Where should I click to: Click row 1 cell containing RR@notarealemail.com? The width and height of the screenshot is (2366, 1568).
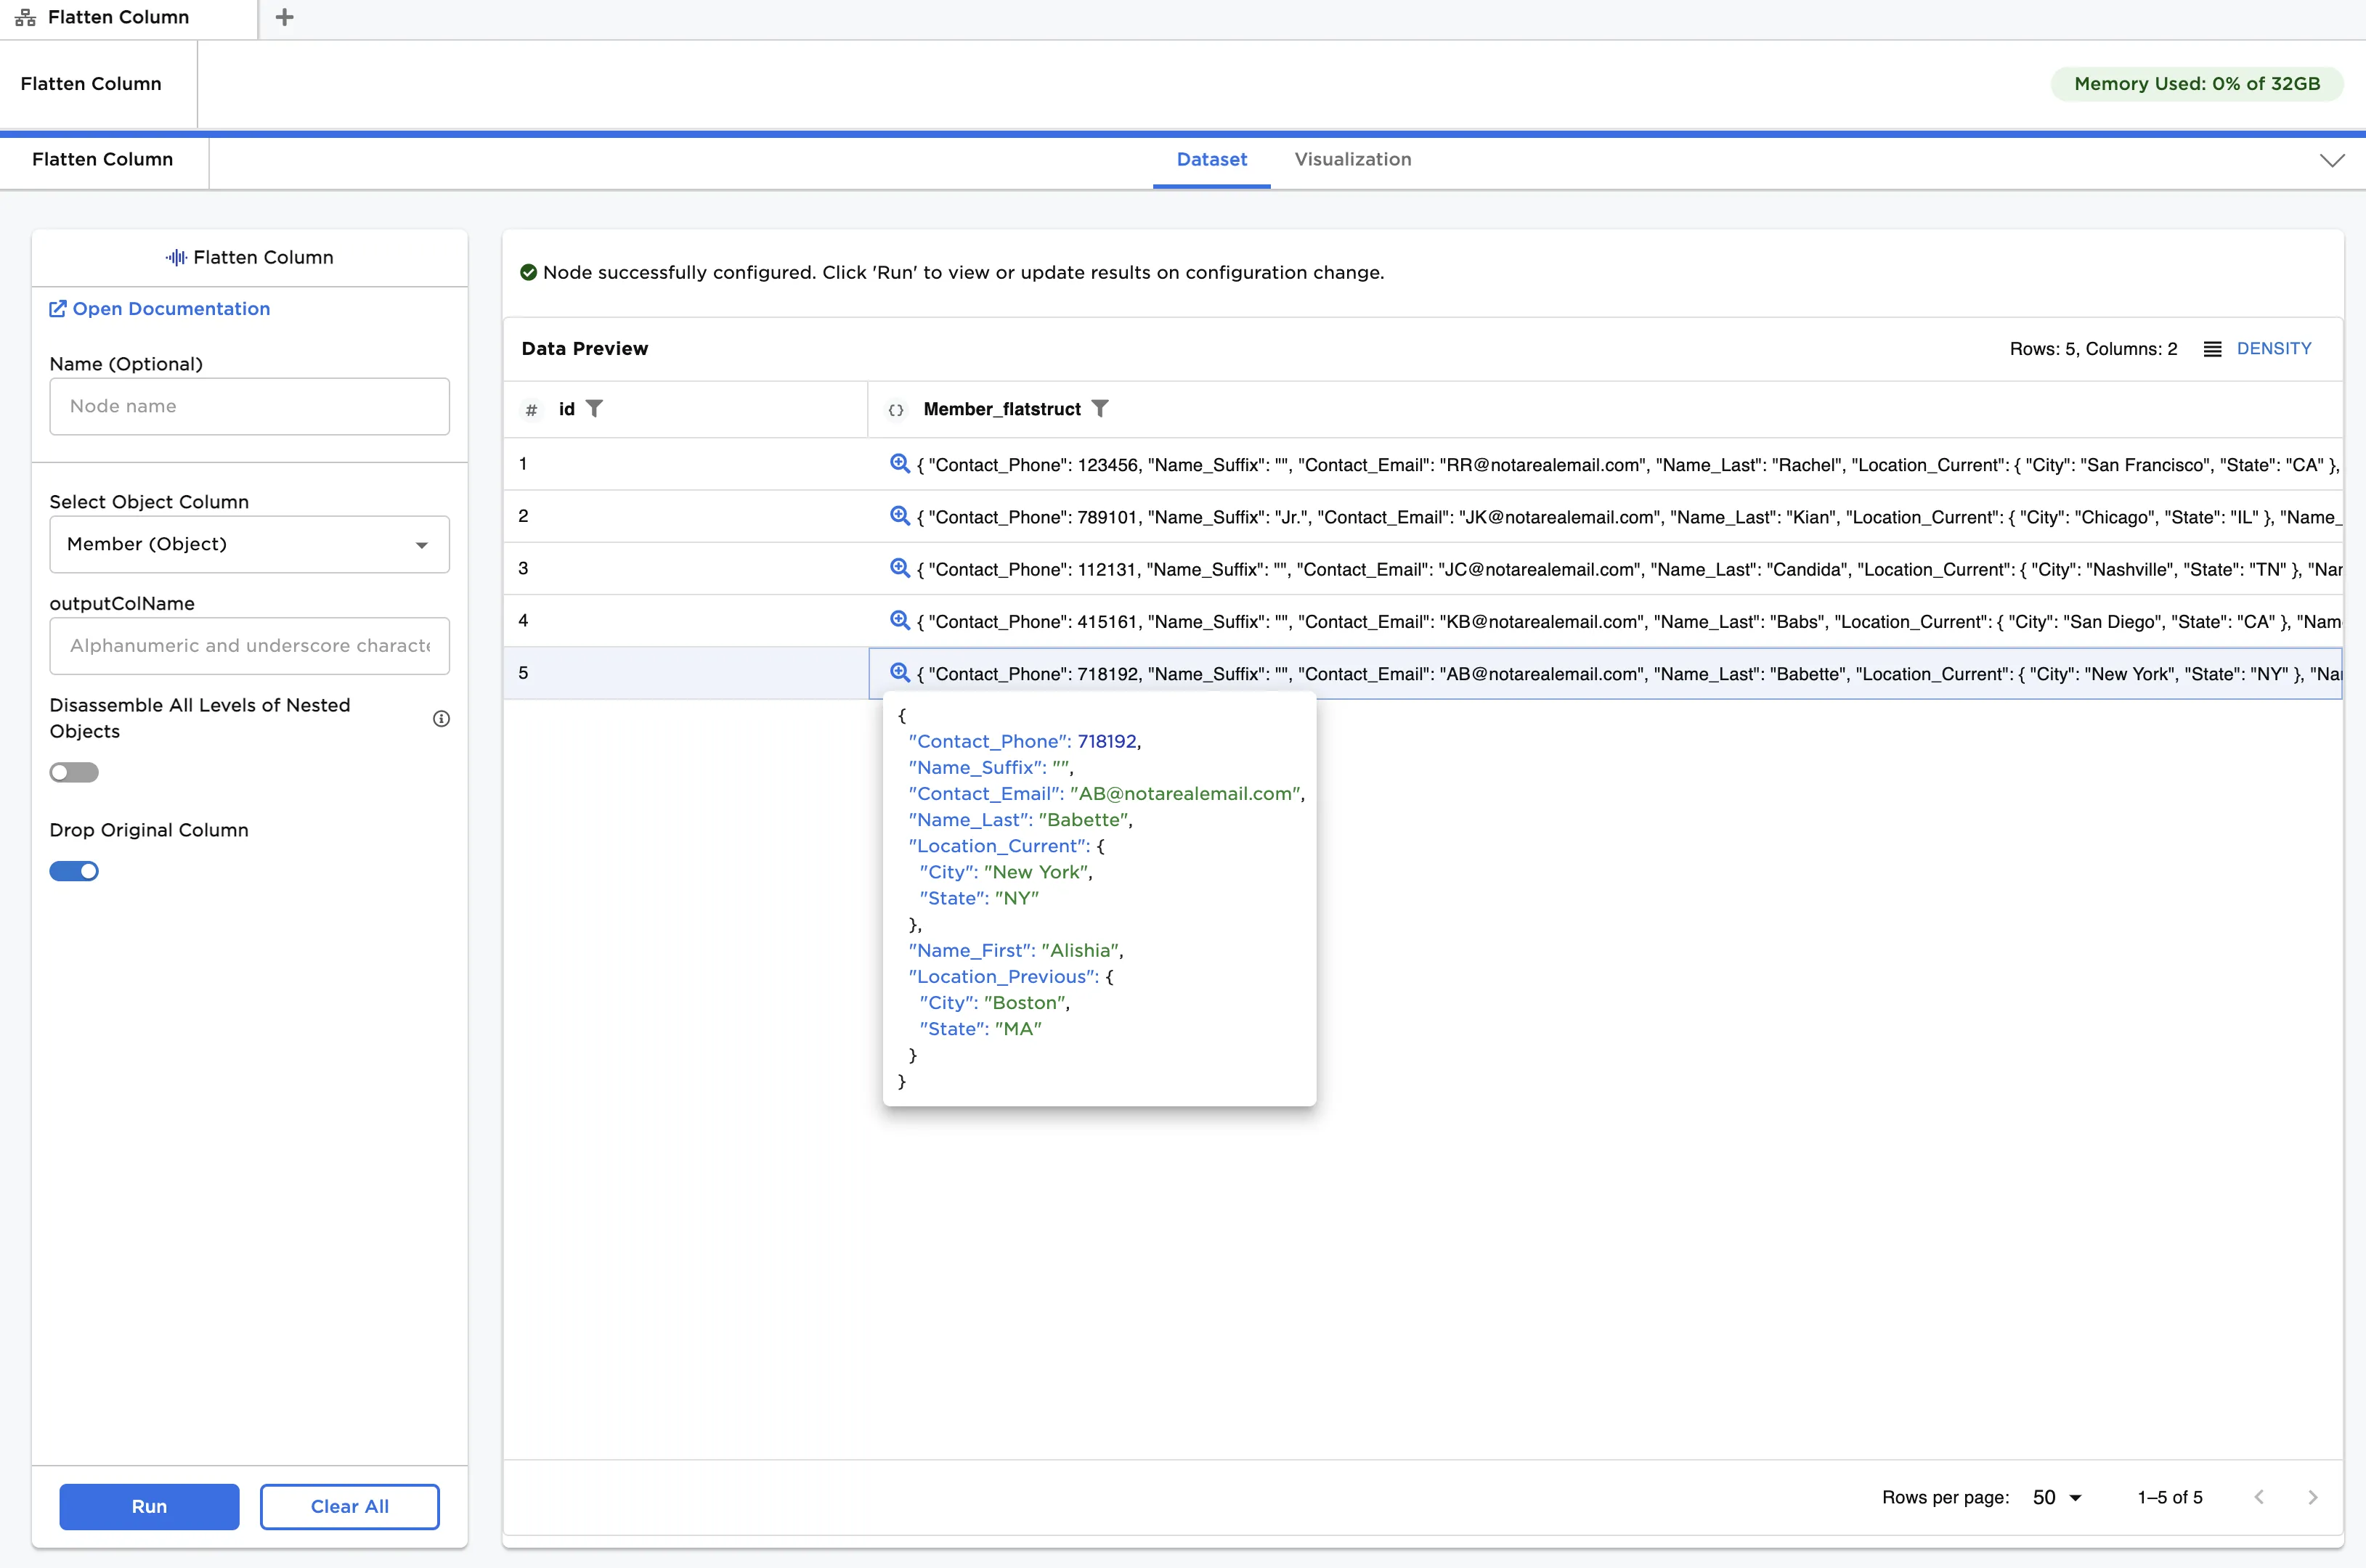point(1605,464)
